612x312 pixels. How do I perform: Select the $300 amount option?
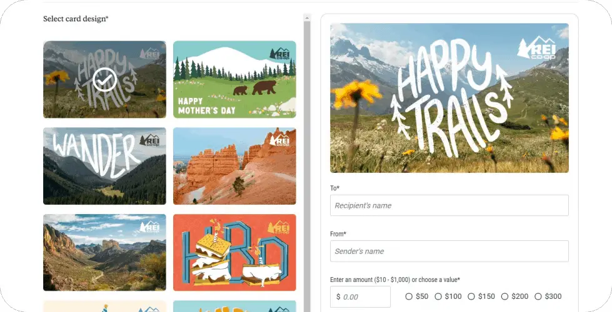pos(538,296)
